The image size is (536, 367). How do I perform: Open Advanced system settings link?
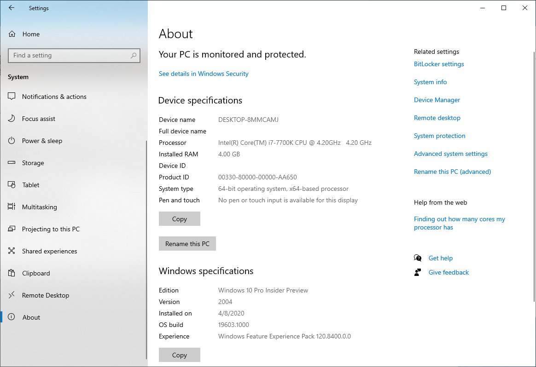[x=450, y=154]
